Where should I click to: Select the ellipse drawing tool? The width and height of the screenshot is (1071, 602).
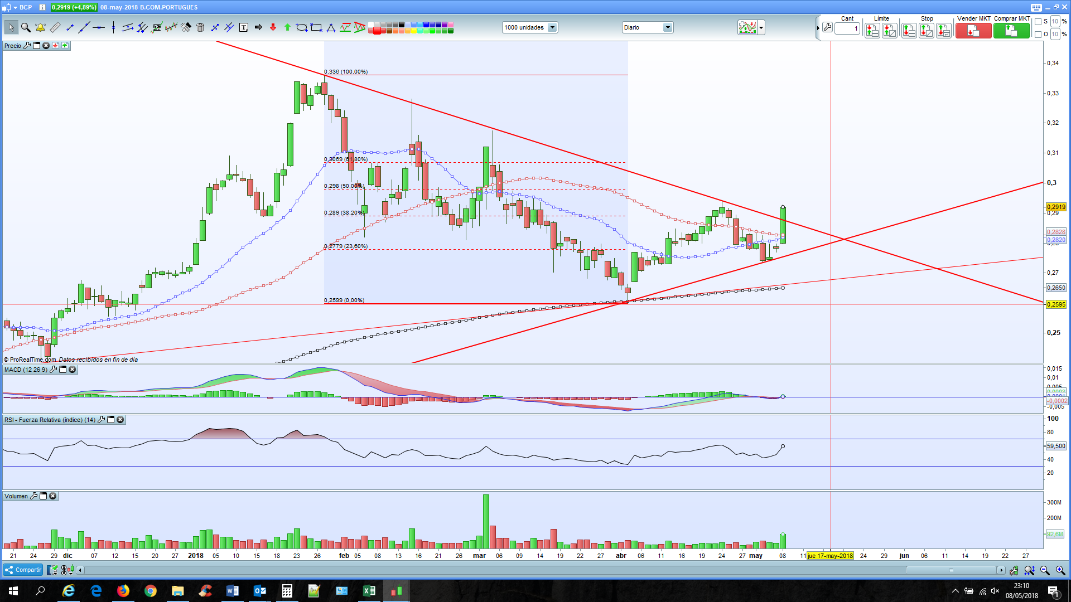(x=302, y=27)
